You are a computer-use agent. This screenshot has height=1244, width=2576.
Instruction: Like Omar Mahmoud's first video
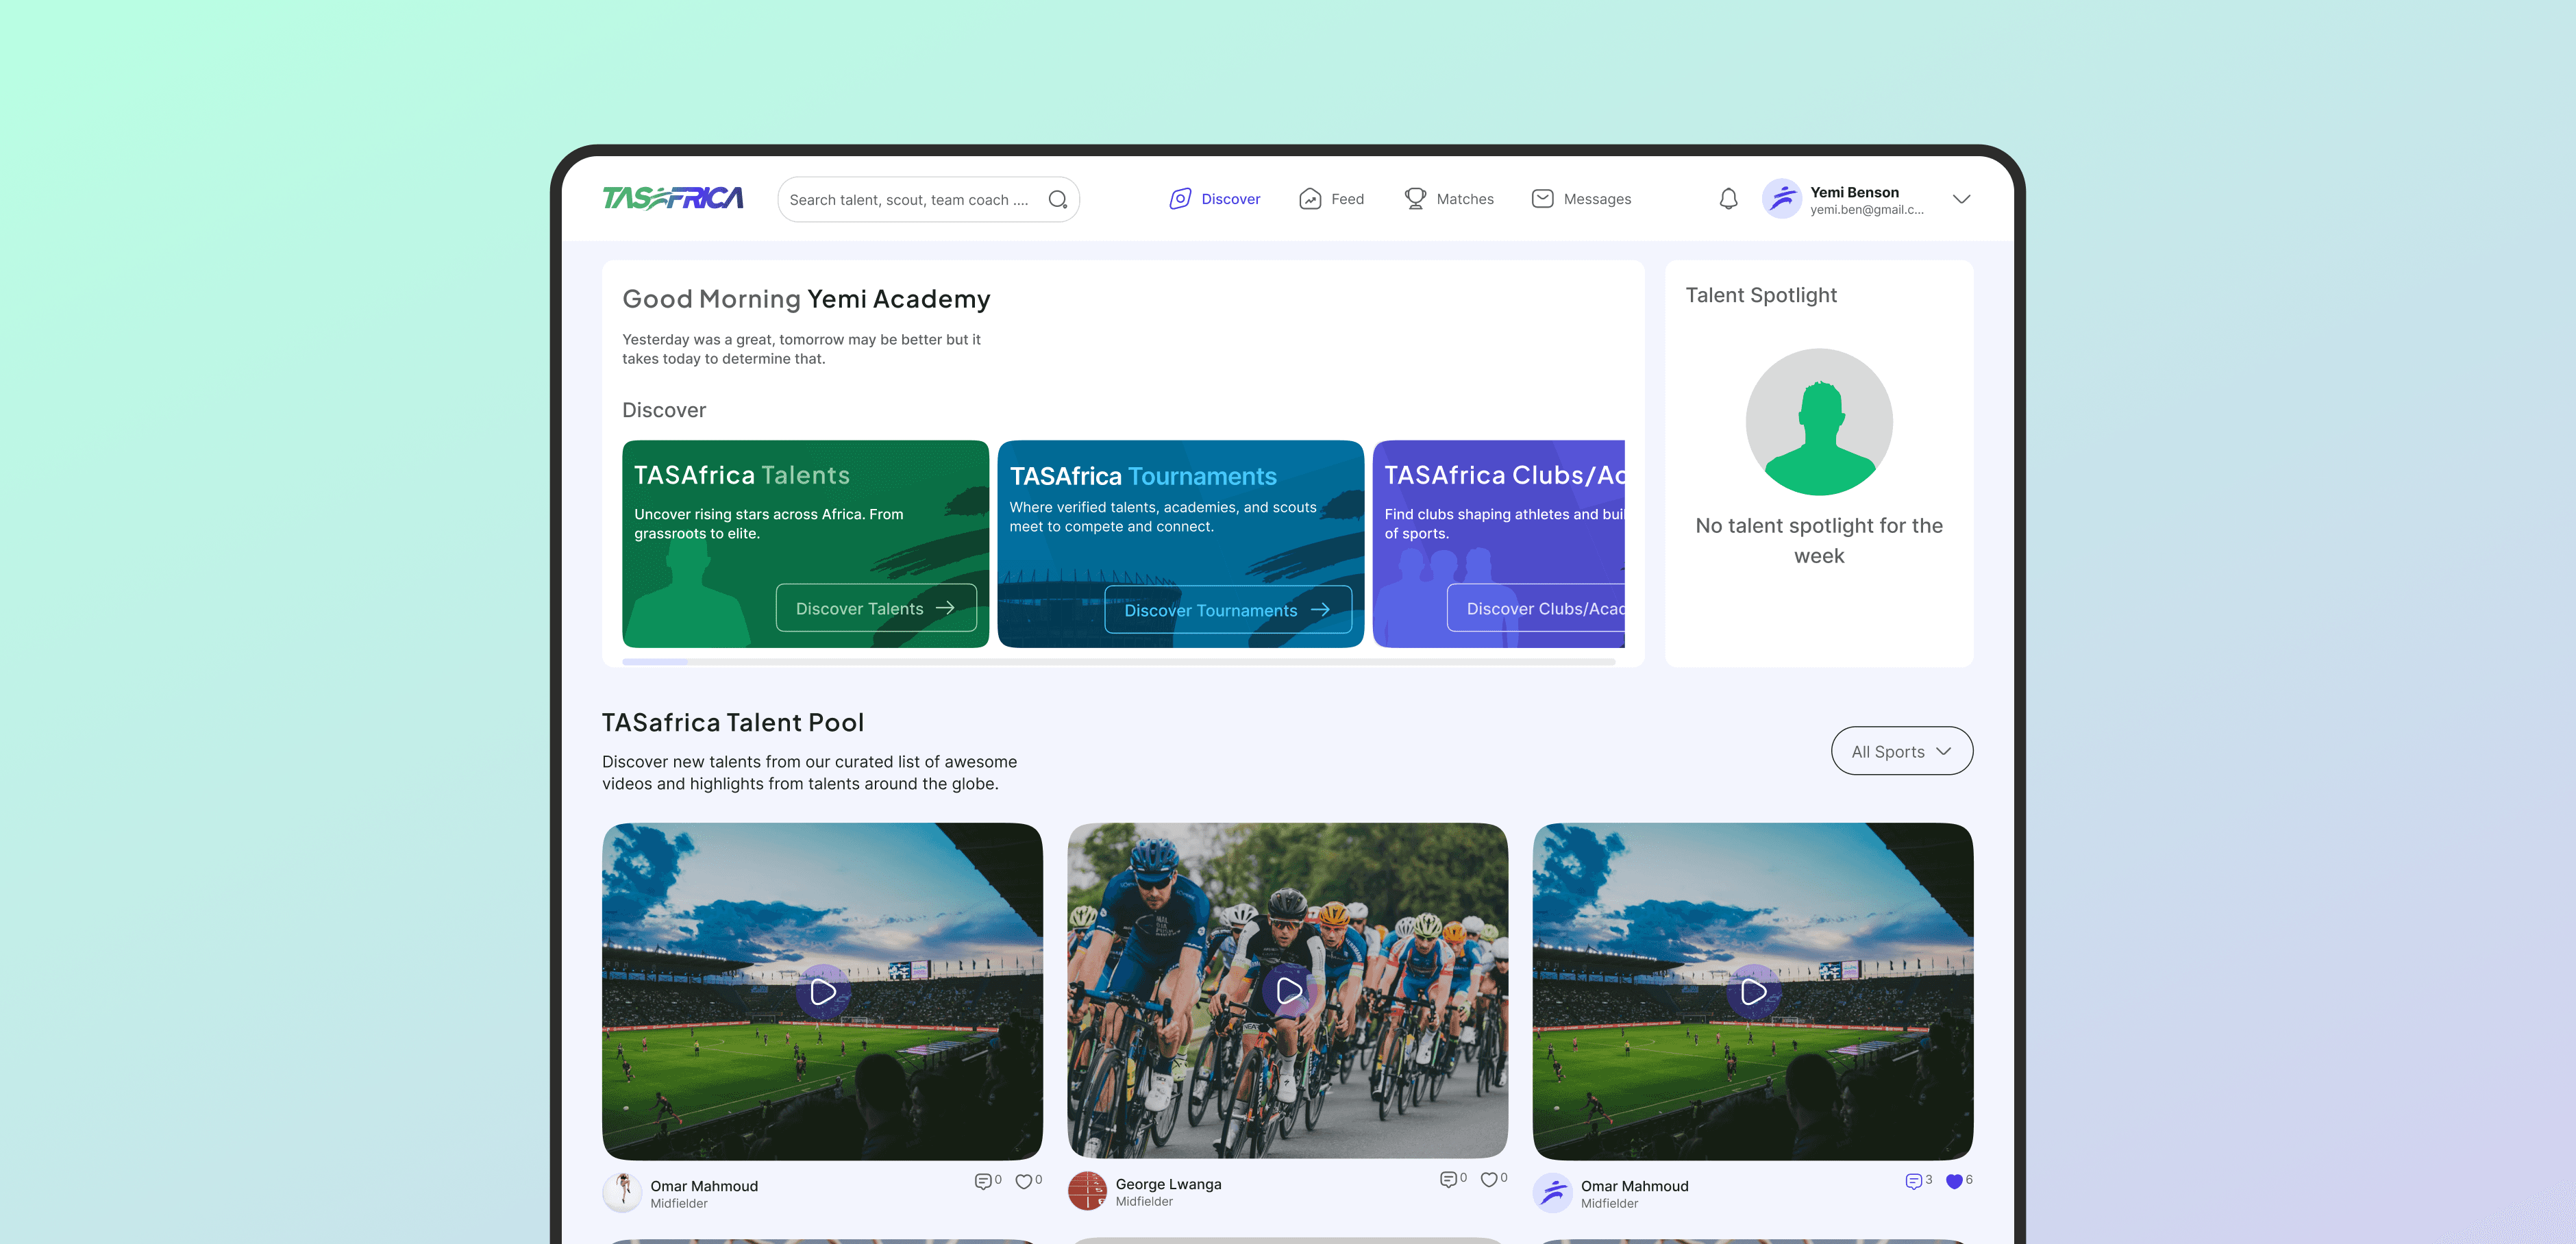[x=1023, y=1181]
